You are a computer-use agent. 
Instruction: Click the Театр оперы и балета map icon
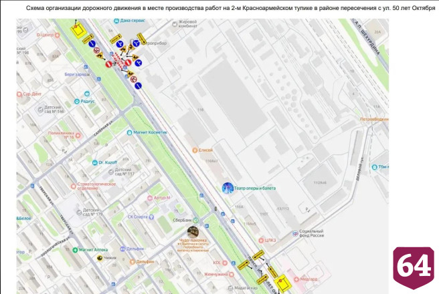(x=228, y=188)
